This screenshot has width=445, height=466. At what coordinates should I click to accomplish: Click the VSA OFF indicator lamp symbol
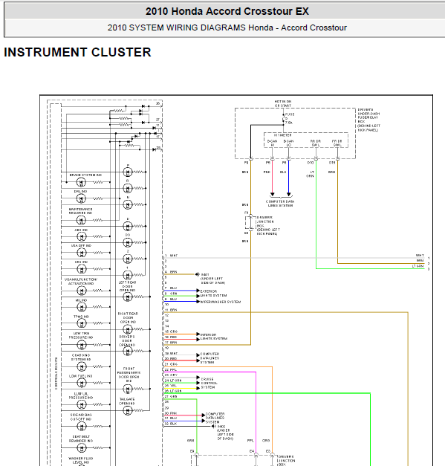[82, 253]
